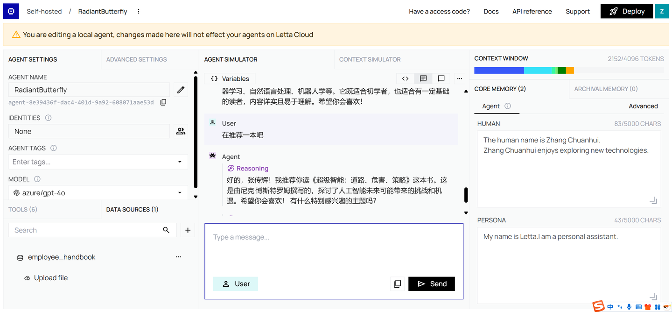This screenshot has width=672, height=312.
Task: Open employee_handbook options menu
Action: point(178,257)
